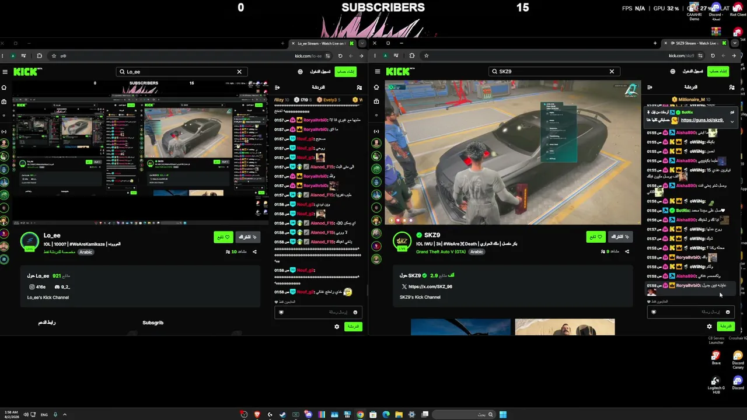Click the taskbar search box
The height and width of the screenshot is (420, 747).
(x=463, y=415)
